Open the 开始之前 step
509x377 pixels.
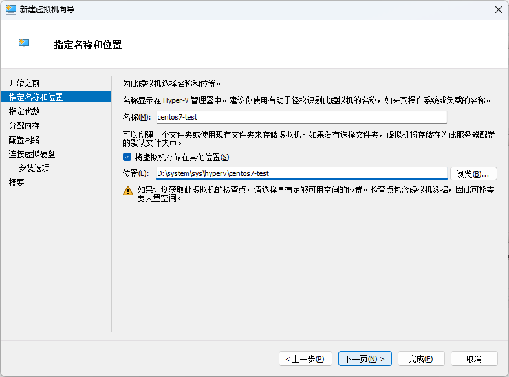pos(24,83)
